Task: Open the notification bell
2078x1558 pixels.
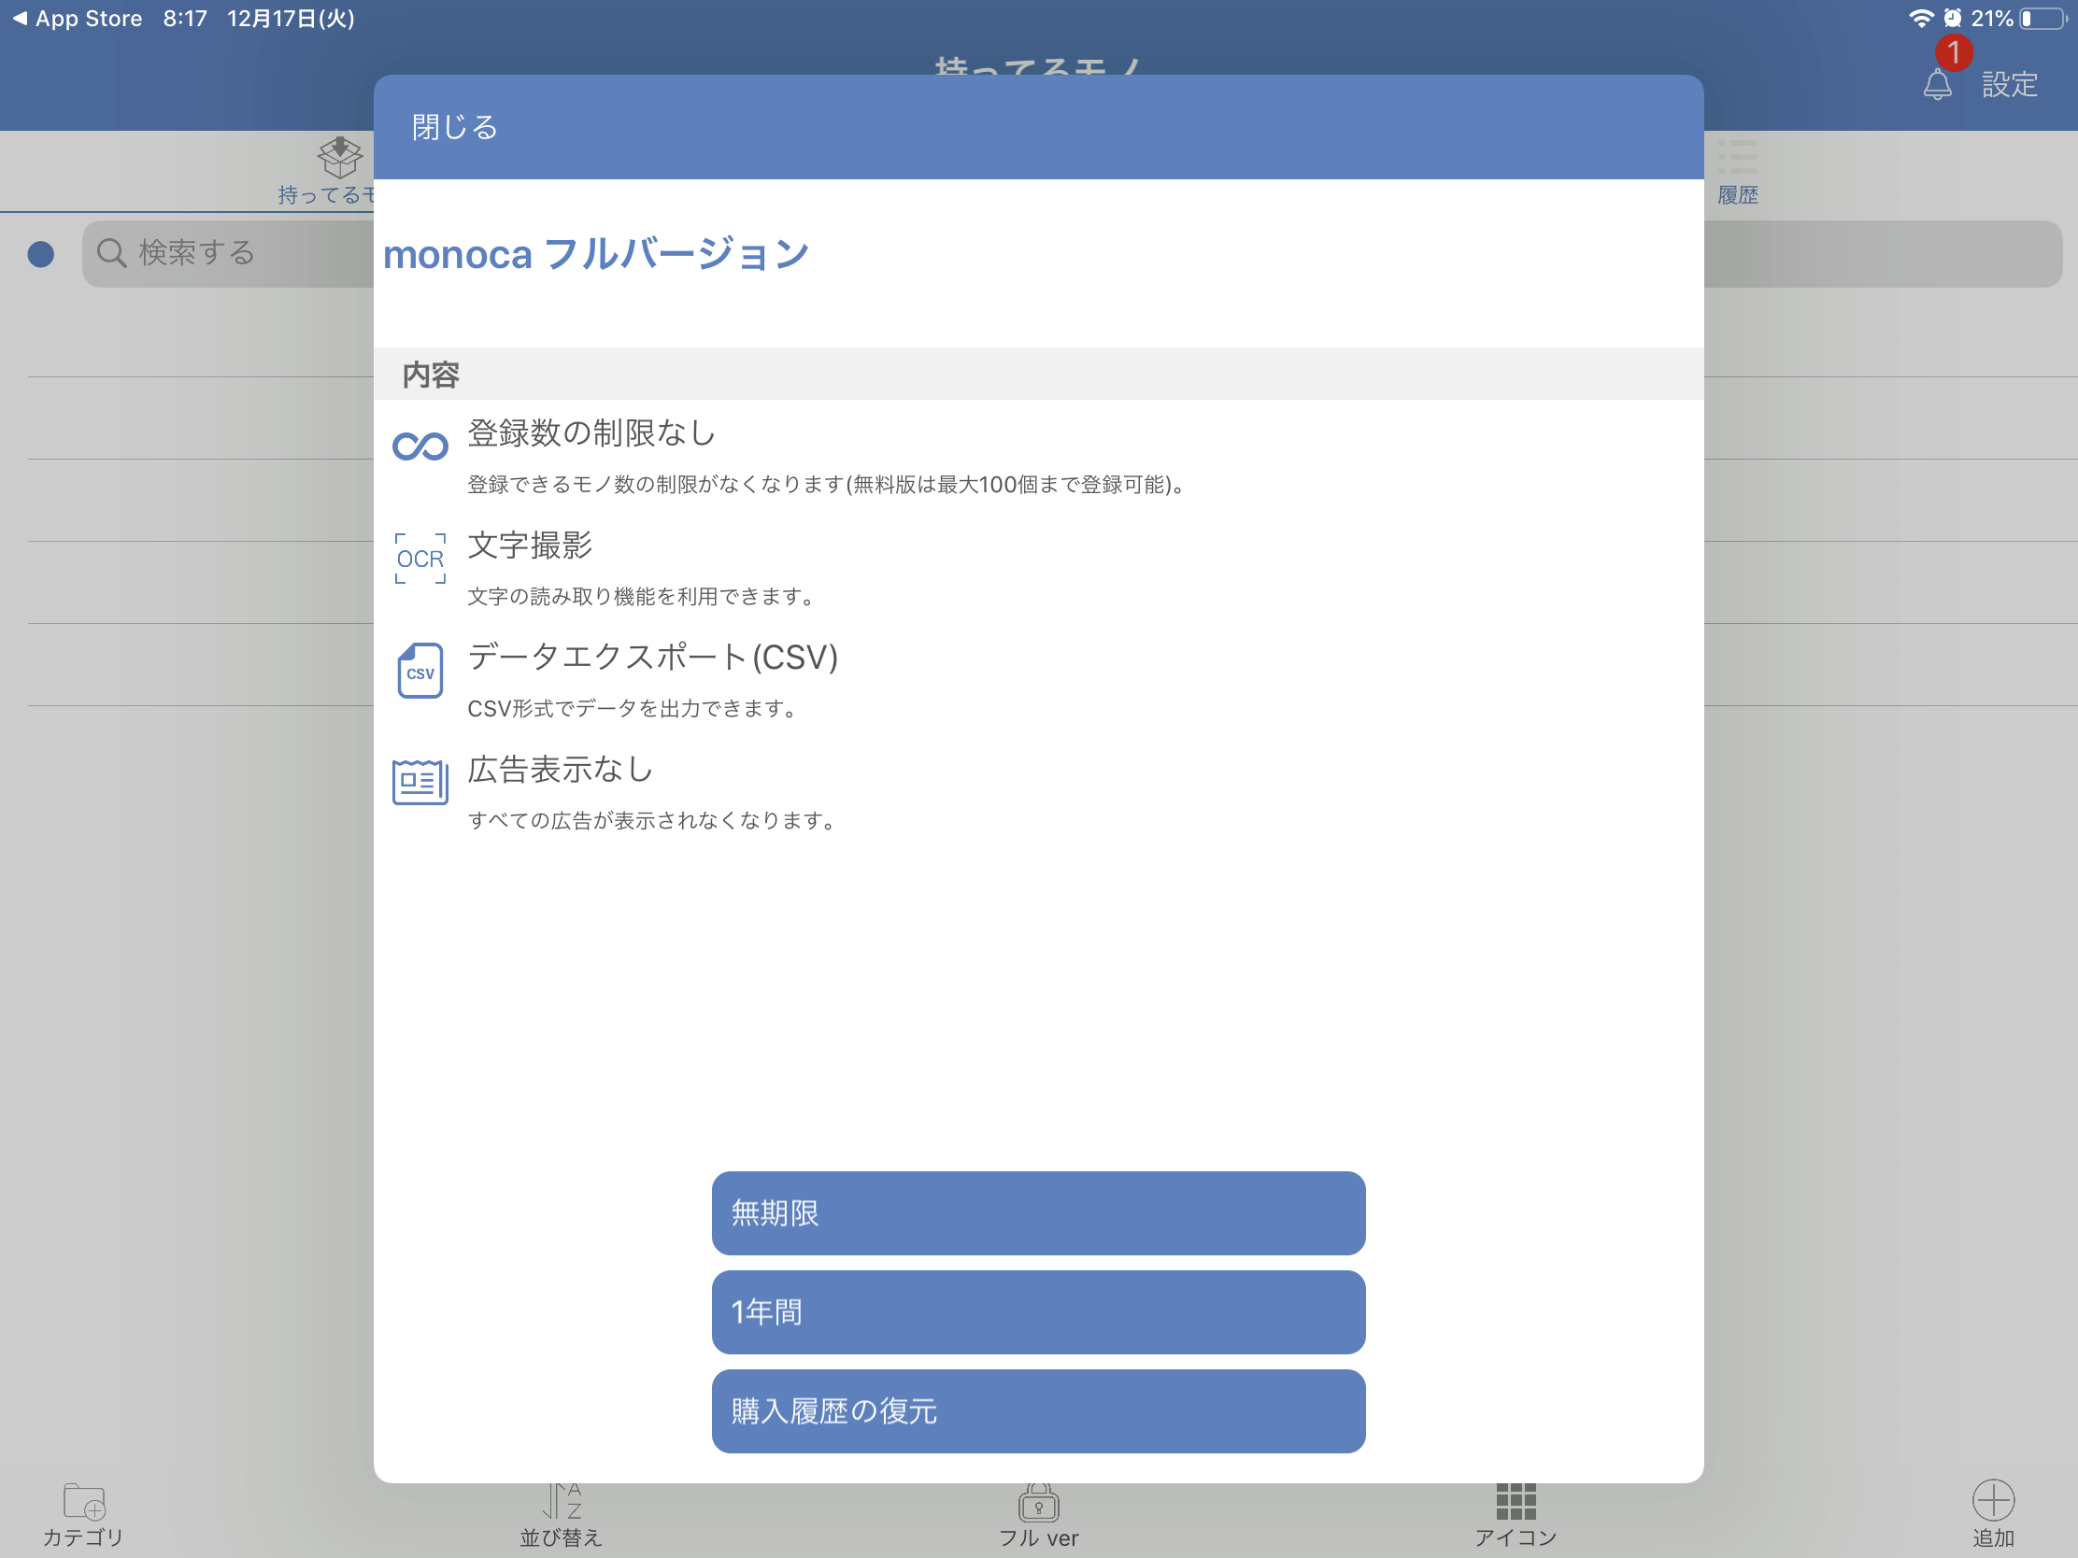Action: [1937, 84]
